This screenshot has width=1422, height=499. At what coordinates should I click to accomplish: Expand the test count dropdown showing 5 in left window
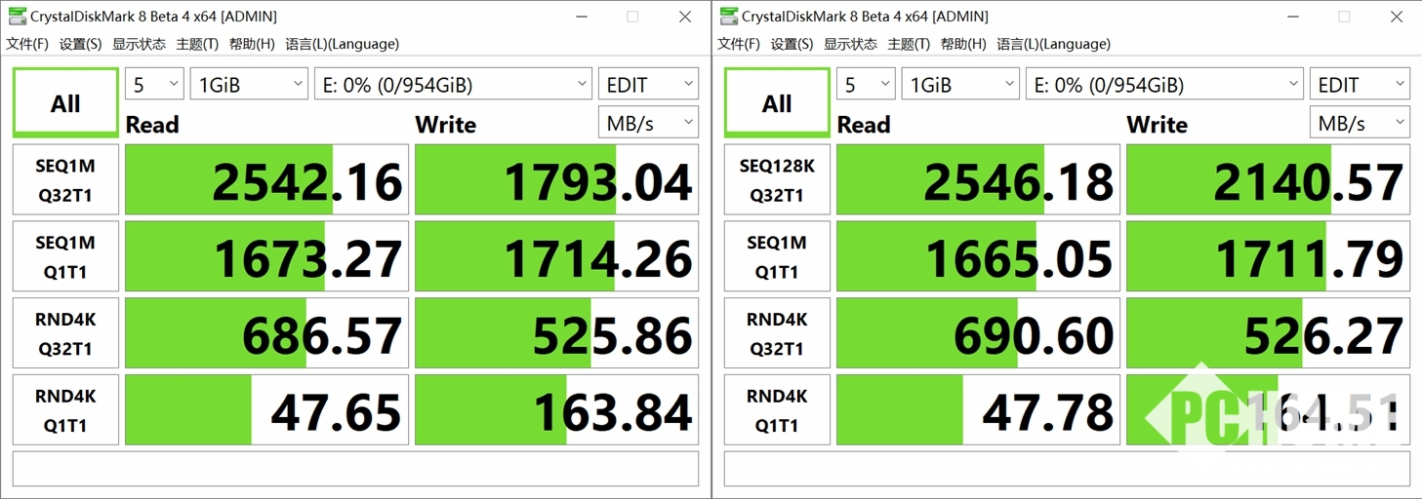pos(154,85)
